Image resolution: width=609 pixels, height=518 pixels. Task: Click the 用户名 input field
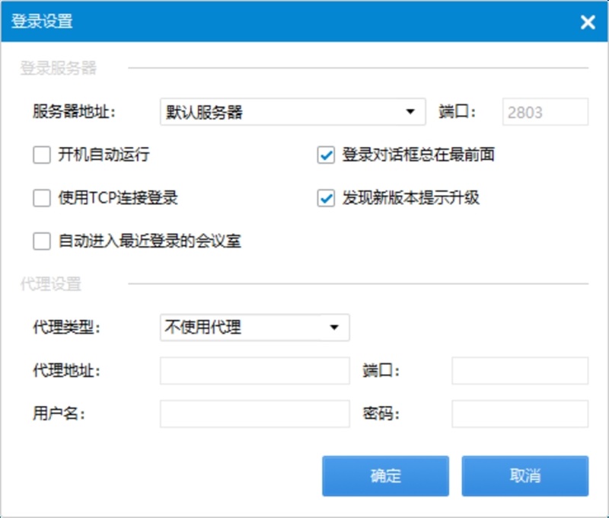coord(255,414)
